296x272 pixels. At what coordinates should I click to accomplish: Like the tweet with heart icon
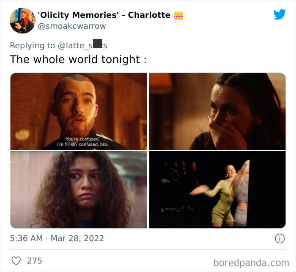(16, 261)
